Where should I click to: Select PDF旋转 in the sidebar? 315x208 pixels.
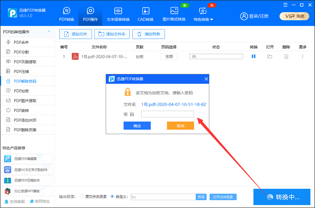tap(28, 110)
